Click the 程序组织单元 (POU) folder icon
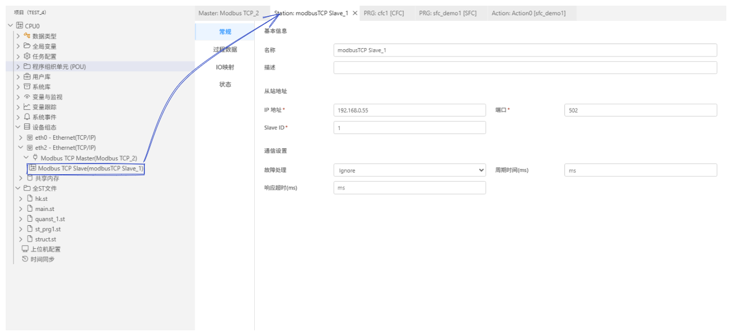Screen dimensions: 732x336 point(27,66)
